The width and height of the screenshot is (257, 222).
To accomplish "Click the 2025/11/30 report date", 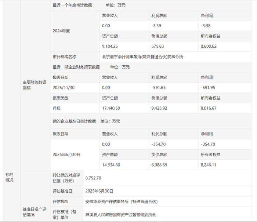I will point(63,88).
